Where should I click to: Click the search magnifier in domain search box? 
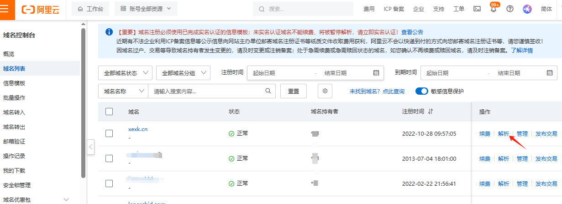(x=268, y=91)
